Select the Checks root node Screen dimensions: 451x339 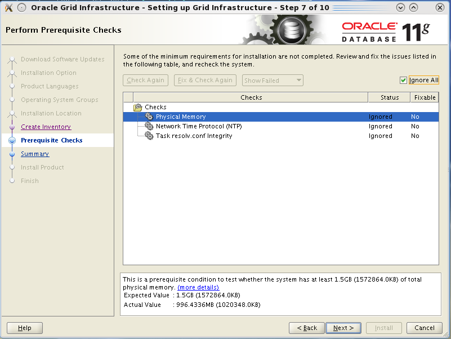click(x=155, y=107)
